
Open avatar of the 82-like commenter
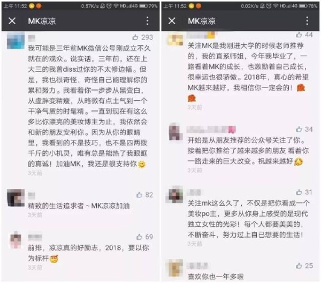coord(16,198)
